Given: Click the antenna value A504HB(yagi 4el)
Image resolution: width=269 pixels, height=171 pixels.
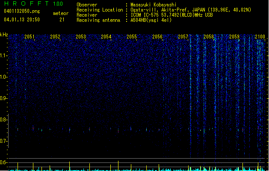Looking at the screenshot, I should coord(151,20).
